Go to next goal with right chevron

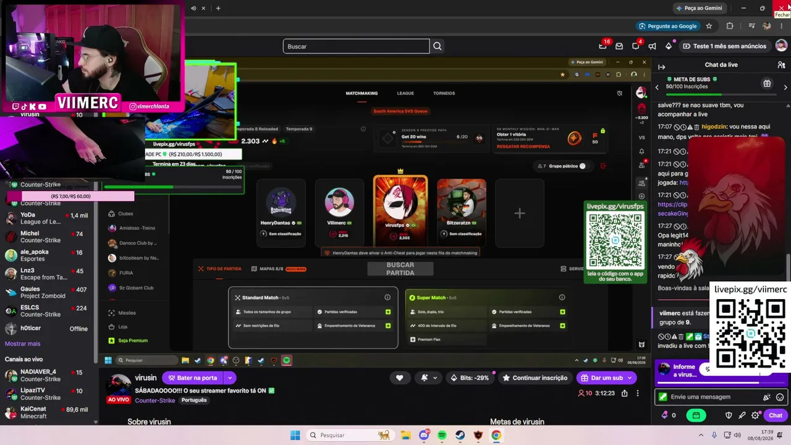(x=785, y=87)
